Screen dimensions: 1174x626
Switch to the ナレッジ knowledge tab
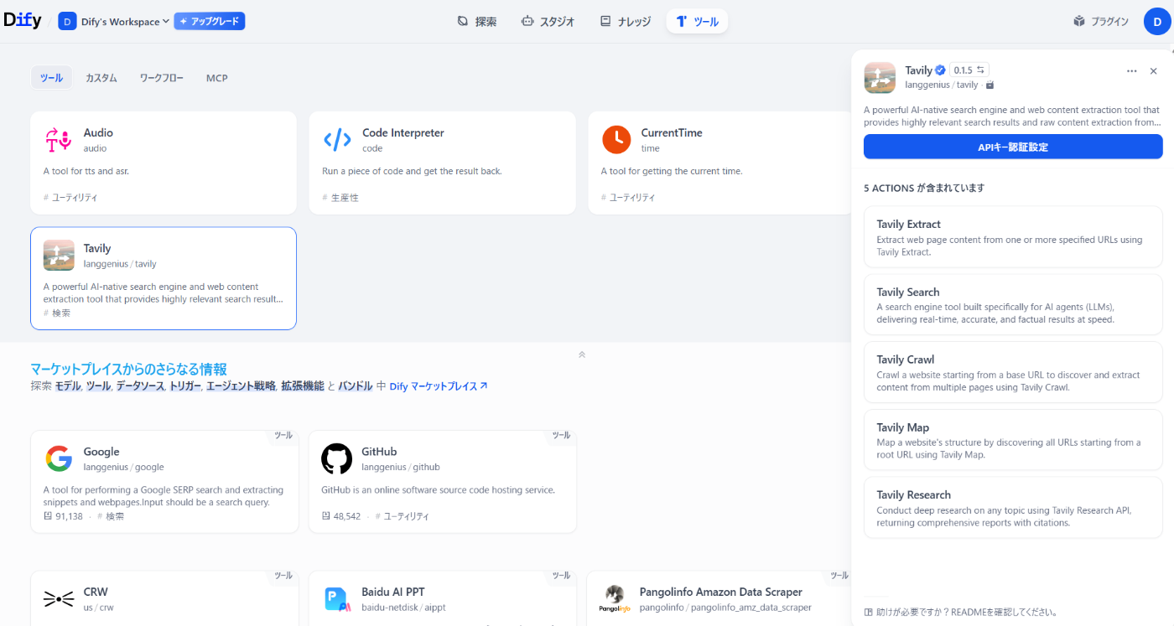pyautogui.click(x=626, y=21)
